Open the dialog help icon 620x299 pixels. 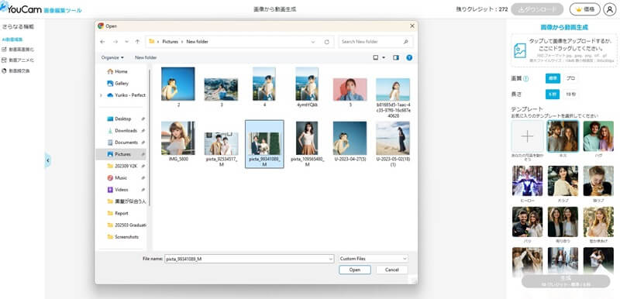tap(409, 57)
